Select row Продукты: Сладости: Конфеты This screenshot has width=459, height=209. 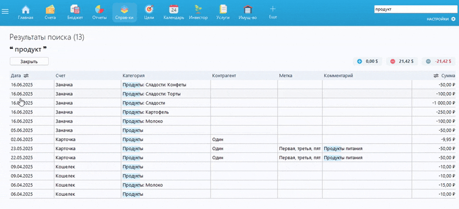(233, 85)
